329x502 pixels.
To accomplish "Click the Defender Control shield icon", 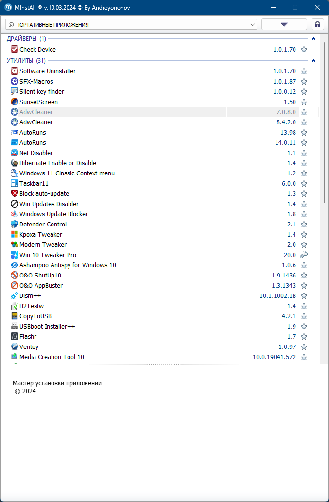I will (x=15, y=224).
